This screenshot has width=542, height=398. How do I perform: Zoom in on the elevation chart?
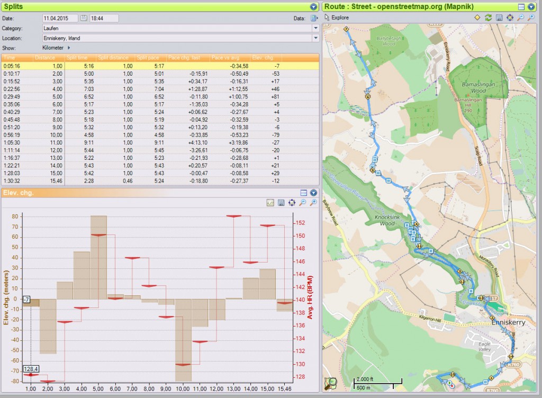point(313,203)
